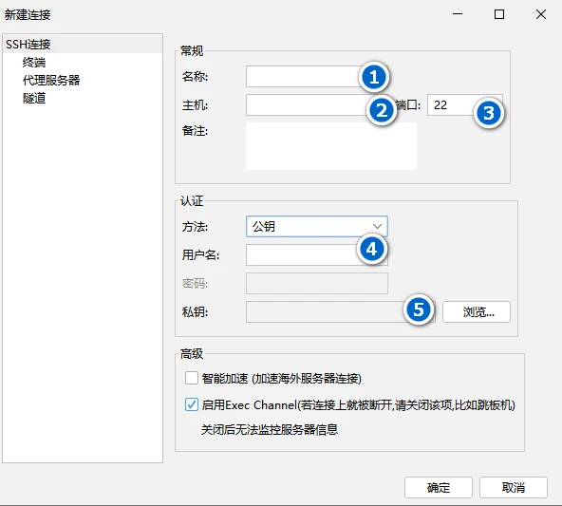This screenshot has height=506, width=562.
Task: Enable the 智能加速 checkbox
Action: coord(192,378)
